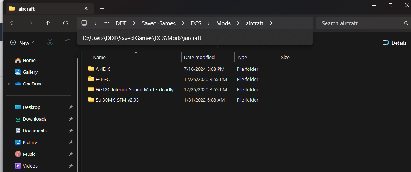Click the A-4E-C folder icon

coord(91,69)
